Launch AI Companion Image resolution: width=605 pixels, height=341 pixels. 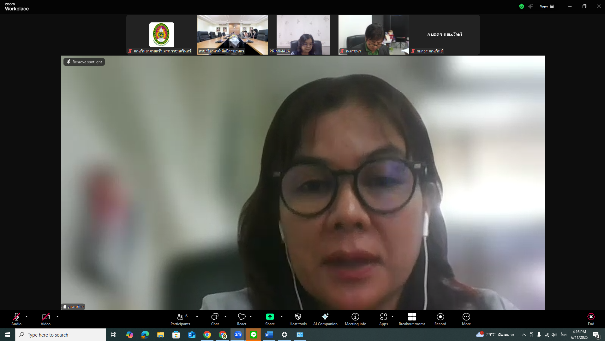pyautogui.click(x=325, y=319)
